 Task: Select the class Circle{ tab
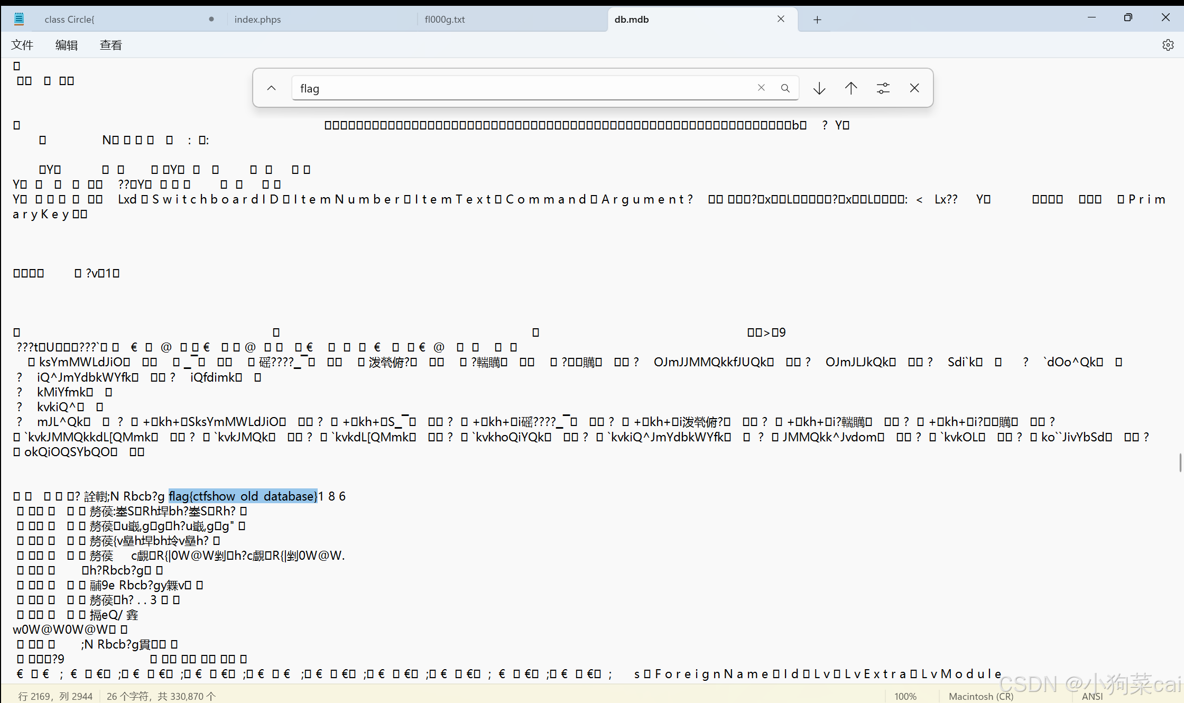pos(70,20)
